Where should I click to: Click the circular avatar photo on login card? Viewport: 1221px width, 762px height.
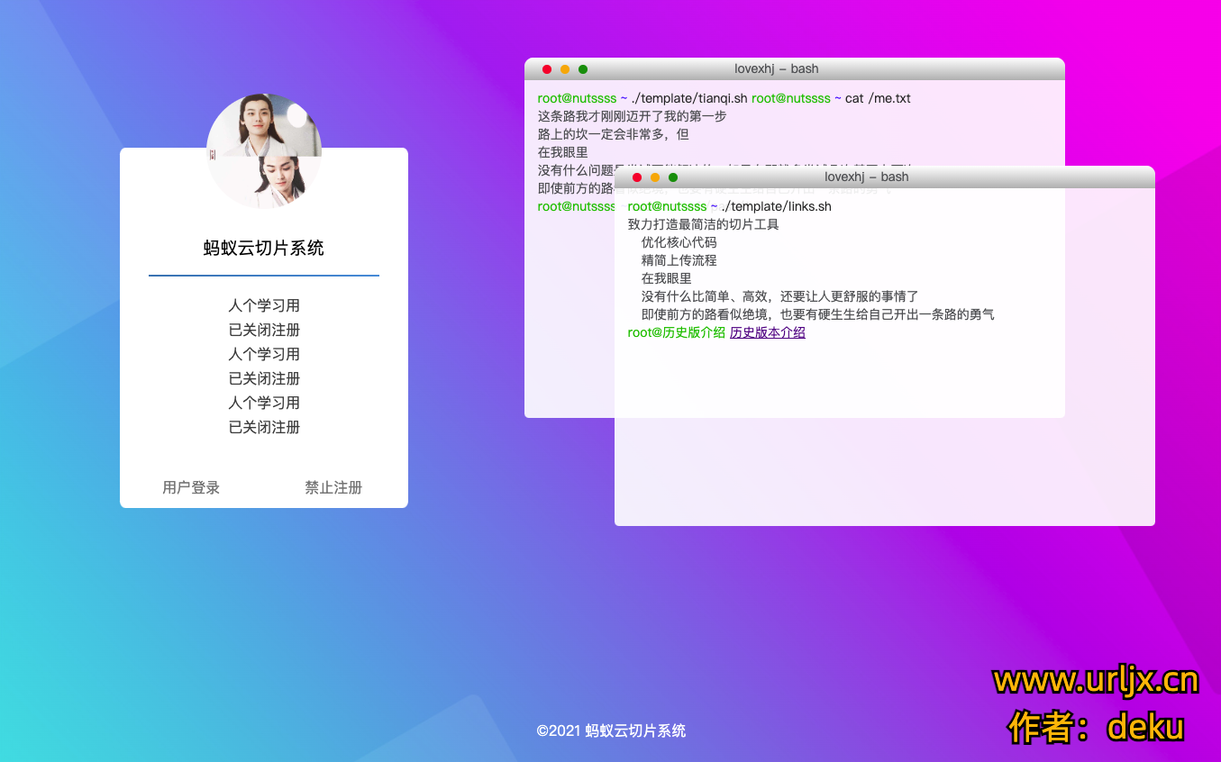pyautogui.click(x=264, y=151)
